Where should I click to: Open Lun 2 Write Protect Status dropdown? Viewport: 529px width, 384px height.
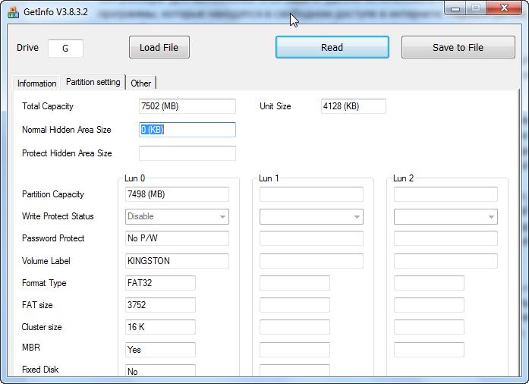pyautogui.click(x=446, y=216)
